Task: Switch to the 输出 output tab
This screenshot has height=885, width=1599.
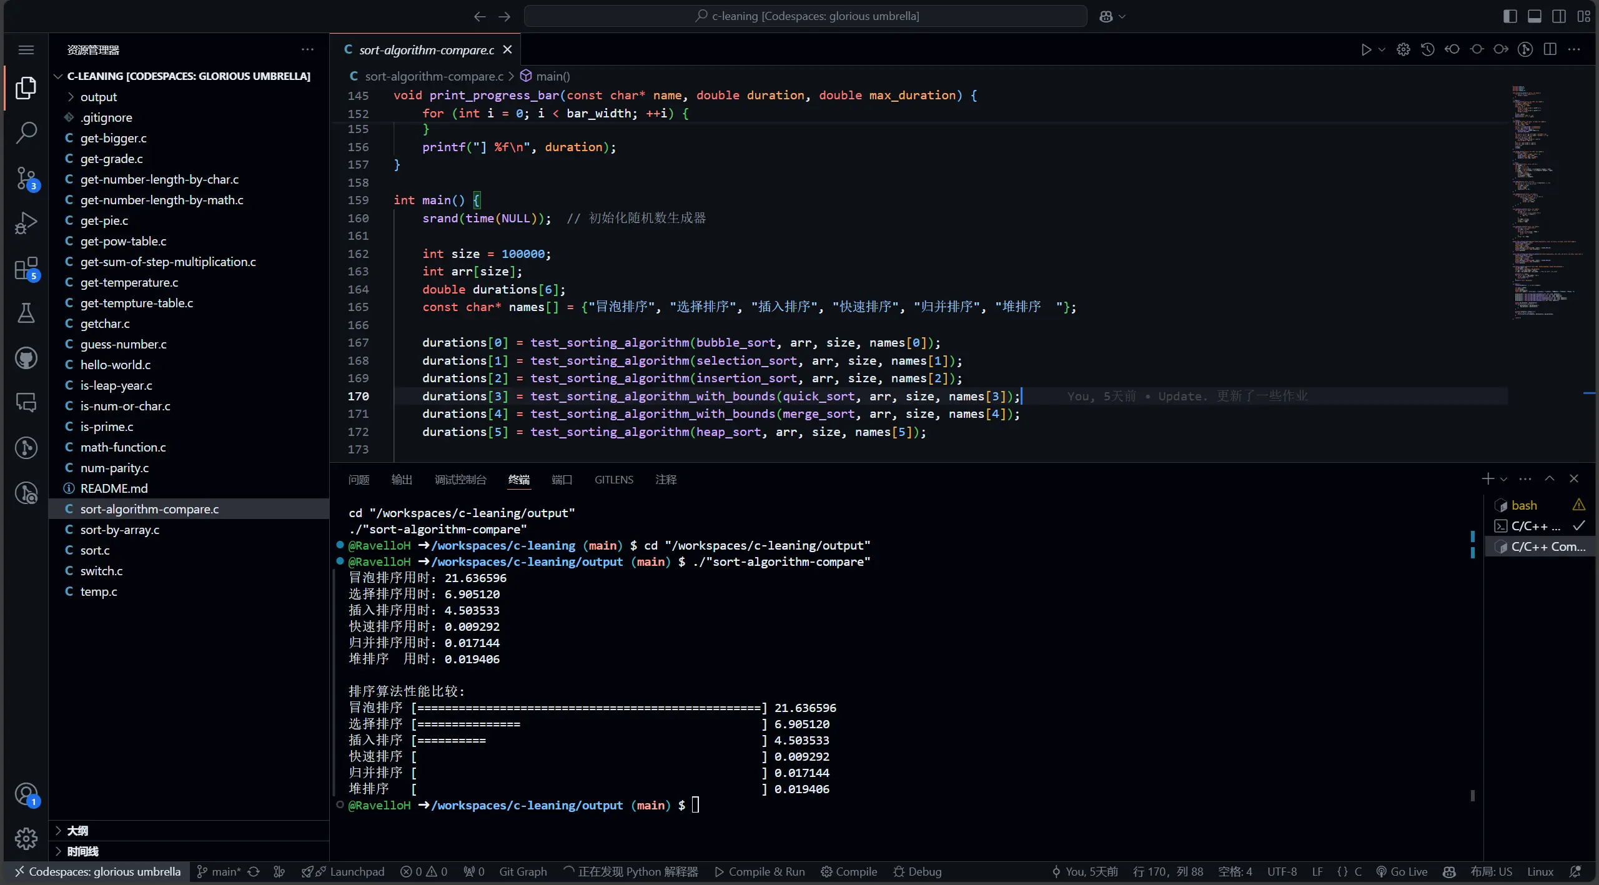Action: click(402, 480)
